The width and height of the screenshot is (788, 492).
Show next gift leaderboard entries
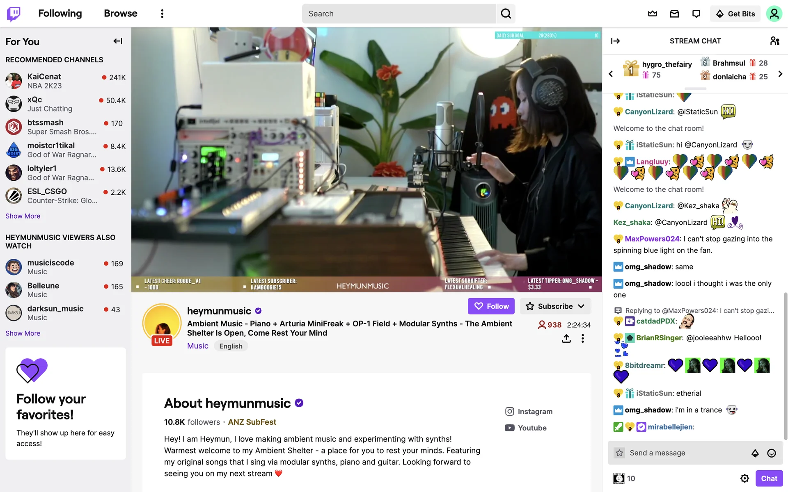pyautogui.click(x=780, y=74)
